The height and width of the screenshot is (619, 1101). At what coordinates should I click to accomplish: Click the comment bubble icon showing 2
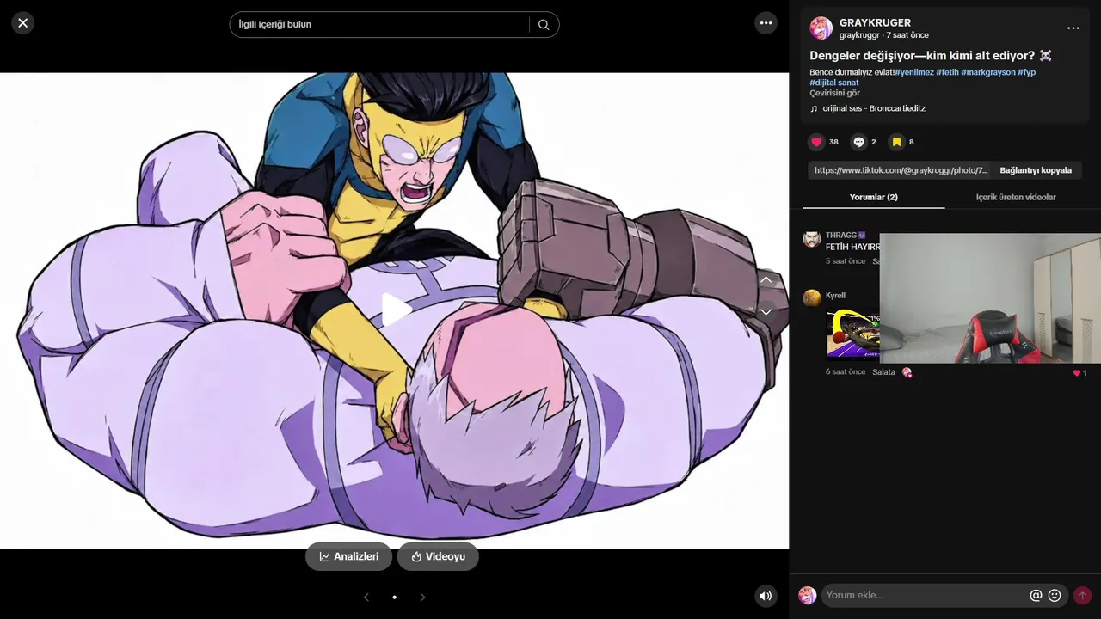(858, 142)
